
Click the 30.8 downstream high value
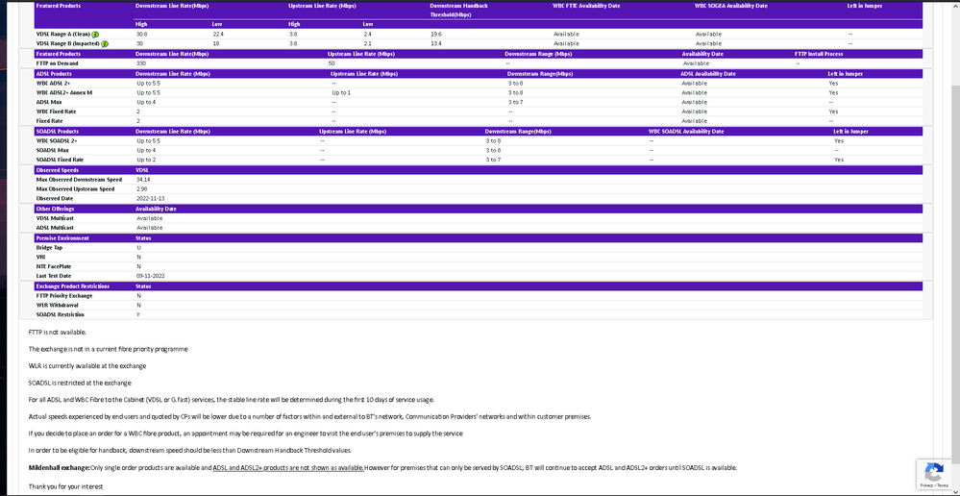coord(142,35)
